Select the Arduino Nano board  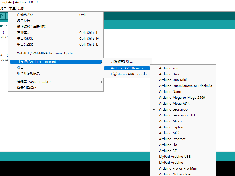[170, 92]
